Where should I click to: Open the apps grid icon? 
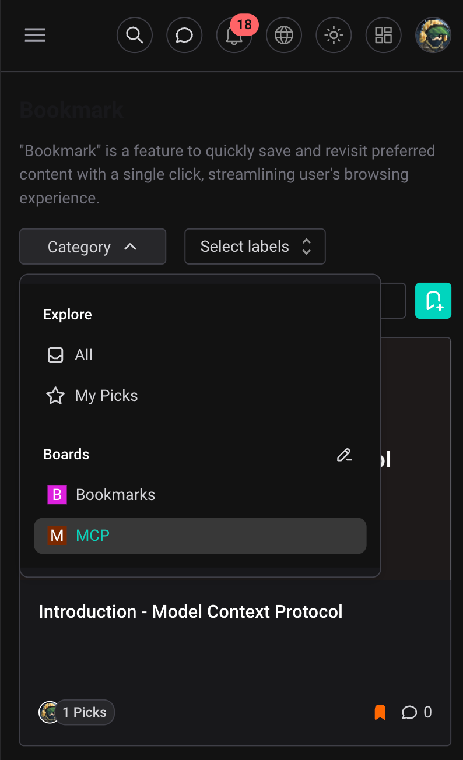click(383, 36)
